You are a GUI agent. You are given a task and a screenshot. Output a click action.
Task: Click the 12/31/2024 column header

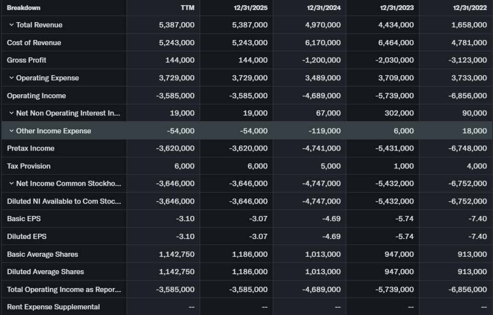pos(324,8)
